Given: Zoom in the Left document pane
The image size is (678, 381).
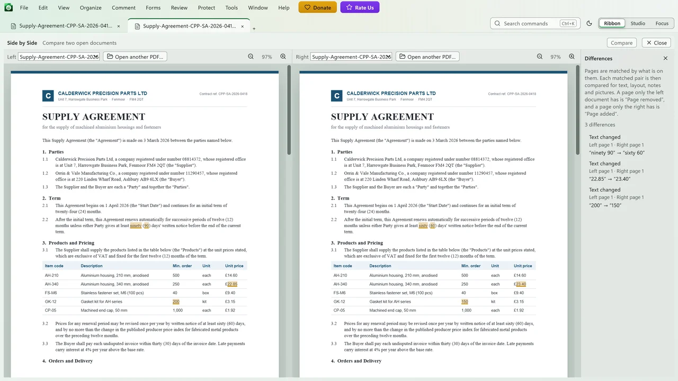Looking at the screenshot, I should 283,57.
